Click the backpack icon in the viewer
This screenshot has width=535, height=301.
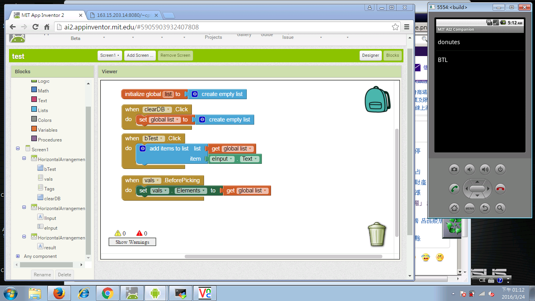(377, 100)
